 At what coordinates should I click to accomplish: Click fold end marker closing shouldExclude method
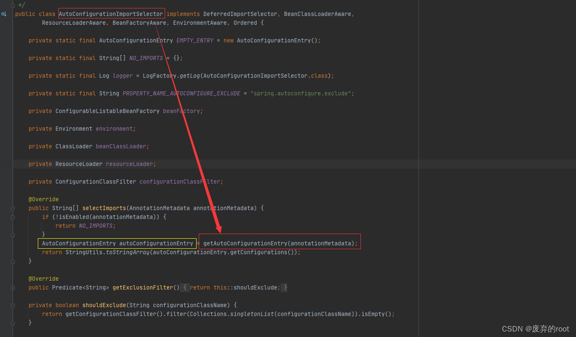[13, 323]
